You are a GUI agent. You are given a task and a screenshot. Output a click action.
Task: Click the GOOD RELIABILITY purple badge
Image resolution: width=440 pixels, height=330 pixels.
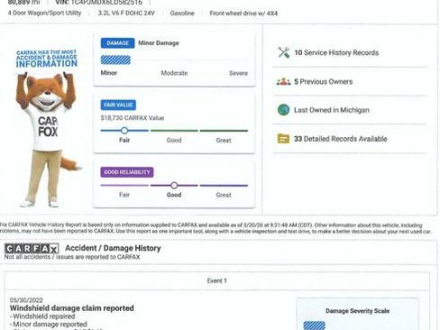pos(127,172)
